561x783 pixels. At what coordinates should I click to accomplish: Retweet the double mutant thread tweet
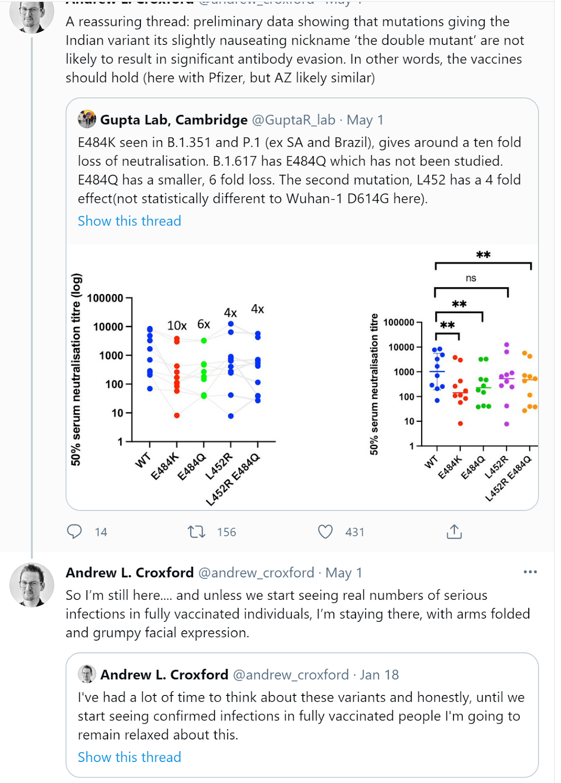[197, 531]
